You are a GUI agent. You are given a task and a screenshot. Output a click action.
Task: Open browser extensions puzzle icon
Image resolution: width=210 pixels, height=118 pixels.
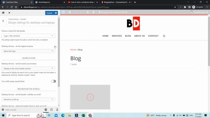click(185, 7)
